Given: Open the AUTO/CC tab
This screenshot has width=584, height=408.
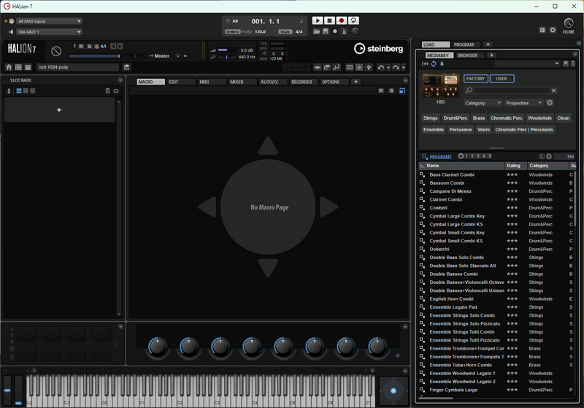Looking at the screenshot, I should coord(273,82).
